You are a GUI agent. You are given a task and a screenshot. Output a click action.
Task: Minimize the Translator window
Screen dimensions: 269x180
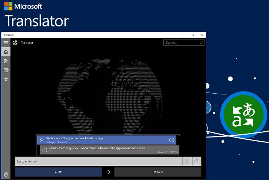184,35
